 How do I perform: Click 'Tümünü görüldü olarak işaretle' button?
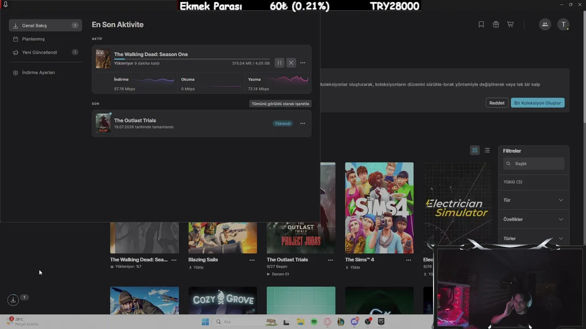tap(281, 104)
